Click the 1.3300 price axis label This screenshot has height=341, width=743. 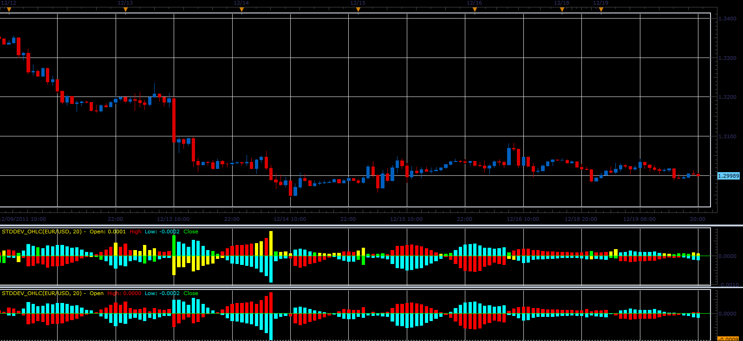pos(727,58)
